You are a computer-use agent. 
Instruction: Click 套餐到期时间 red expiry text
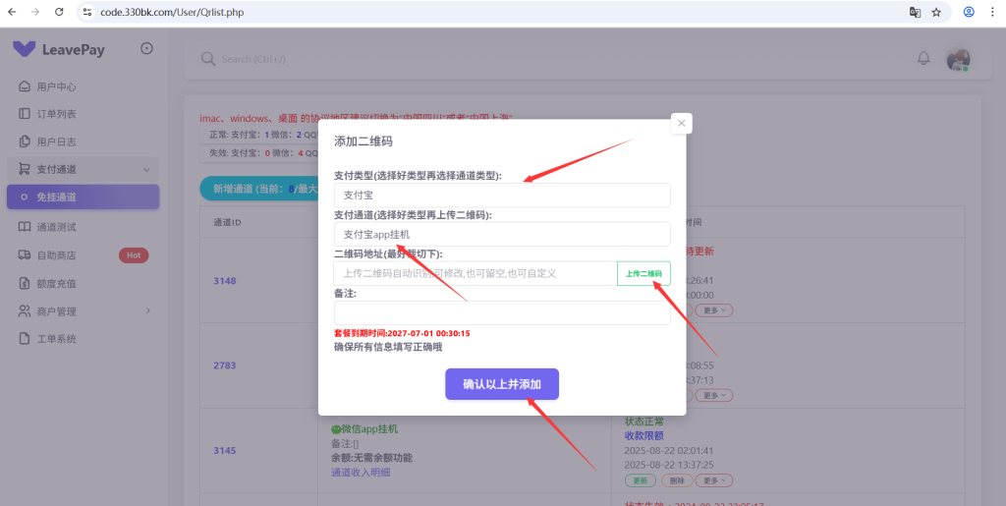(402, 333)
